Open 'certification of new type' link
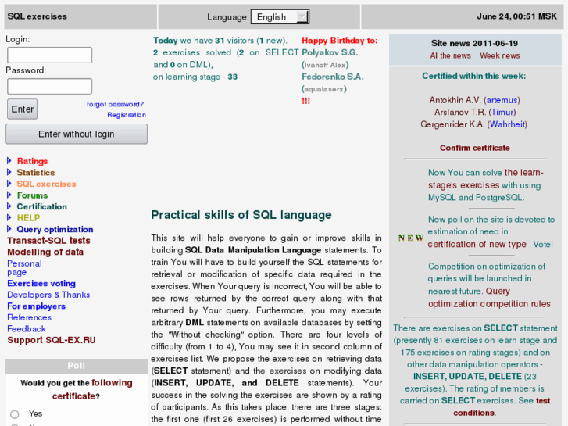Screen dimensions: 568x426 (x=477, y=245)
